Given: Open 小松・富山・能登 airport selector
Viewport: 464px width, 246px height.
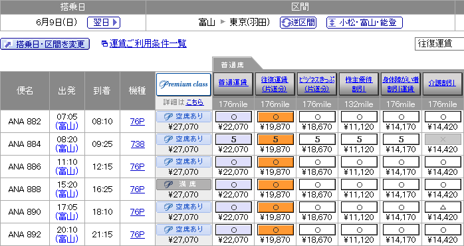Looking at the screenshot, I should (x=364, y=23).
